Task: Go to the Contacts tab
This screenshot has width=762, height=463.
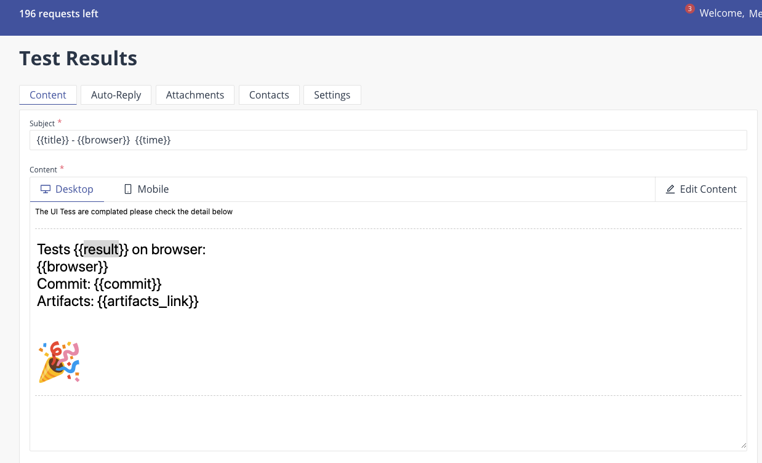Action: (269, 95)
